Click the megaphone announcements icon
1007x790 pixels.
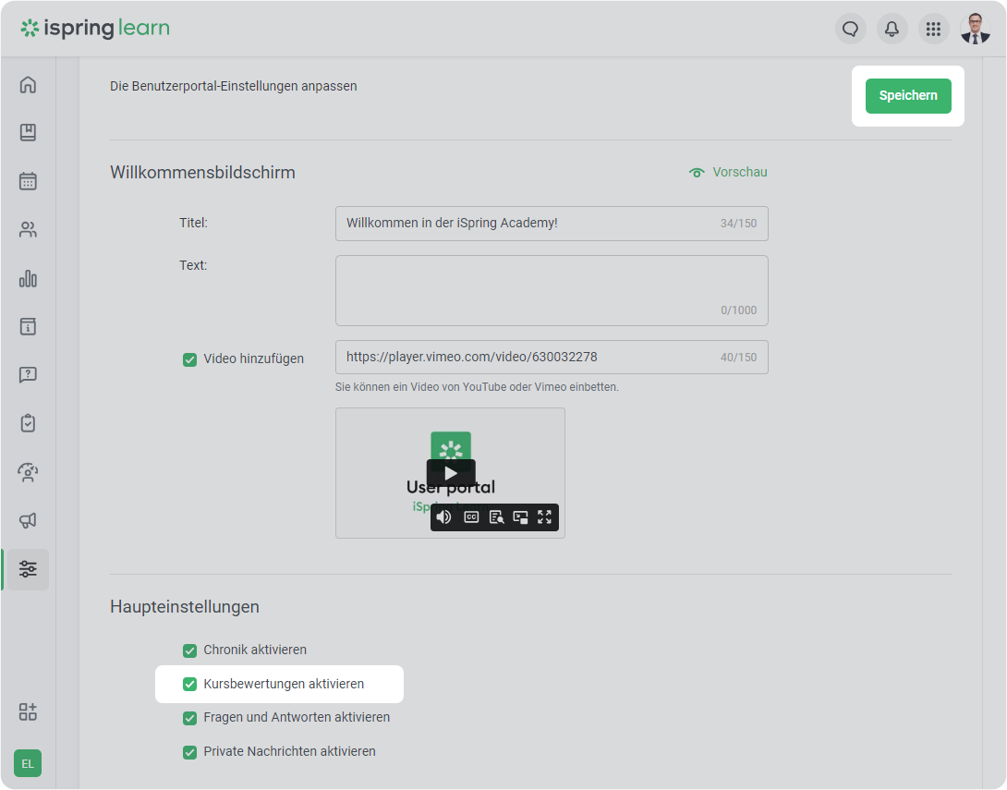28,520
